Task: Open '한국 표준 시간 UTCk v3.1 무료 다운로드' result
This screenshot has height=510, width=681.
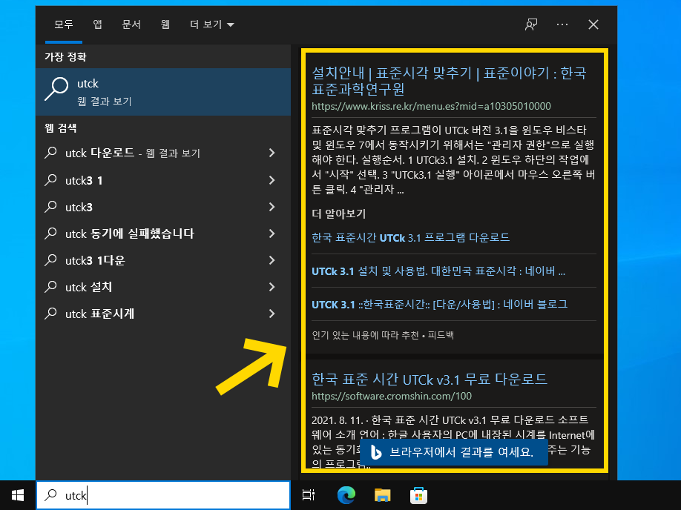Action: click(x=429, y=380)
